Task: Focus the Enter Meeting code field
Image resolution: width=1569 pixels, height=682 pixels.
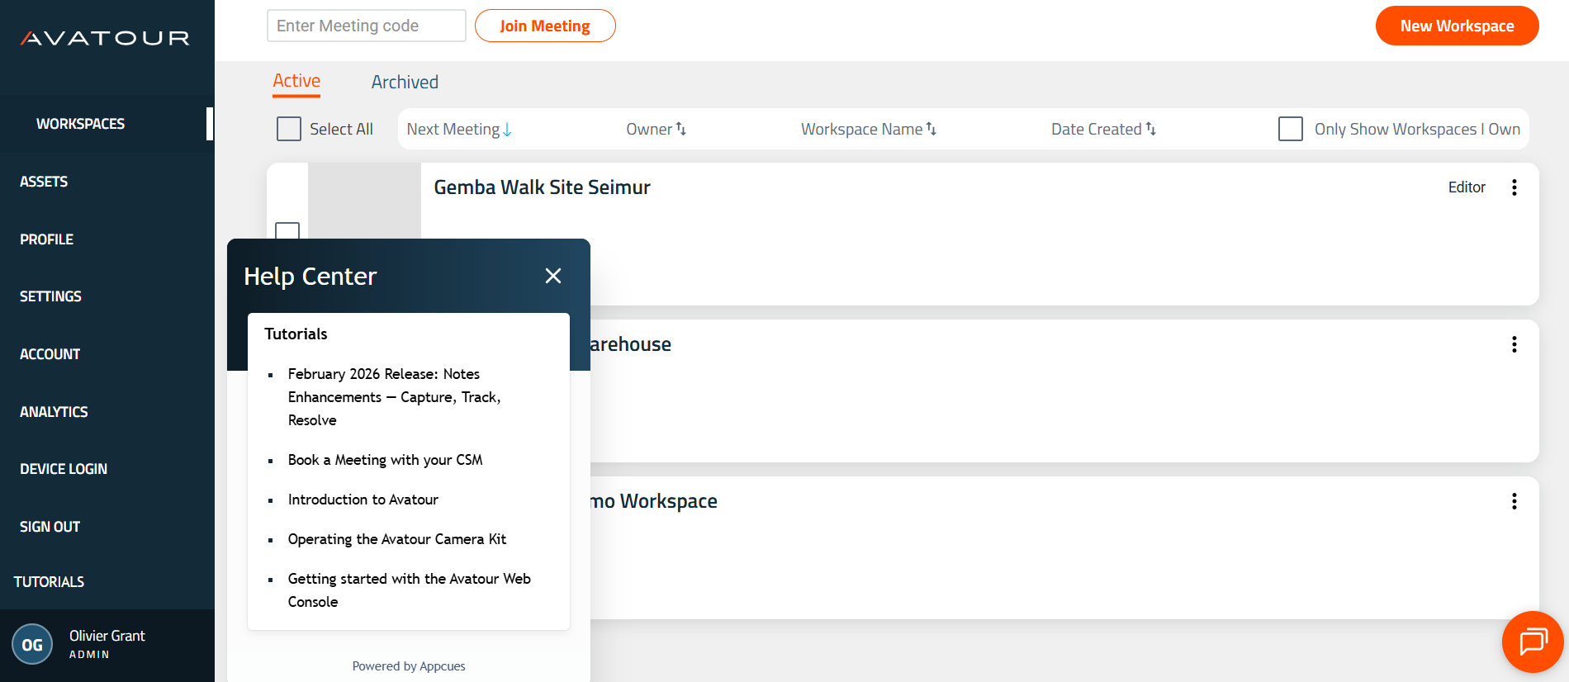Action: [367, 26]
